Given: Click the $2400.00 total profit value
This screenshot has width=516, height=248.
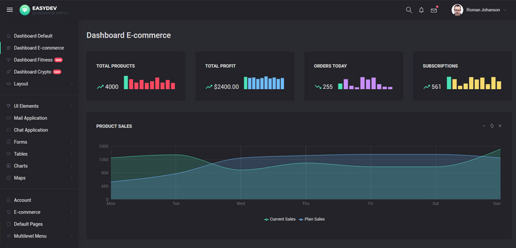Looking at the screenshot, I should [226, 87].
